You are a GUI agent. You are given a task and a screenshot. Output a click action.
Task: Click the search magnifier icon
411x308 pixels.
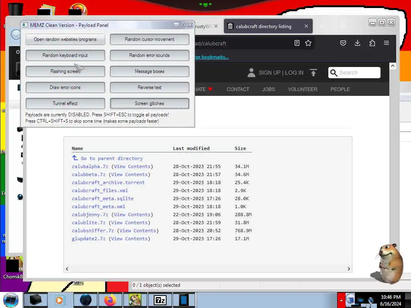click(334, 73)
